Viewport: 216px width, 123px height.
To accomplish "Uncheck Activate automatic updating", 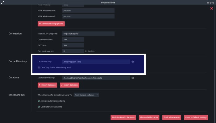I will pyautogui.click(x=39, y=101).
